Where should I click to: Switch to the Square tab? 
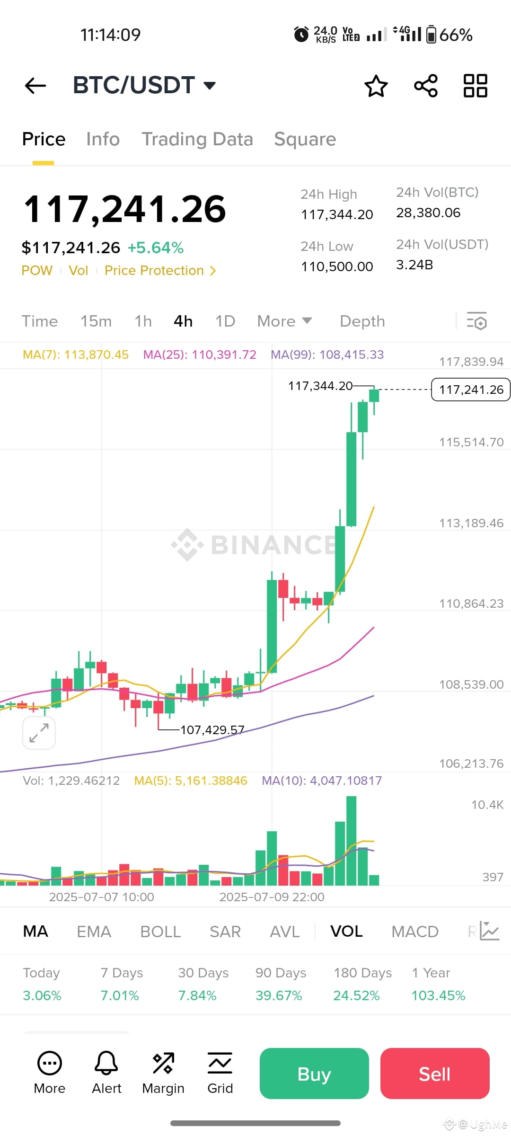[305, 139]
